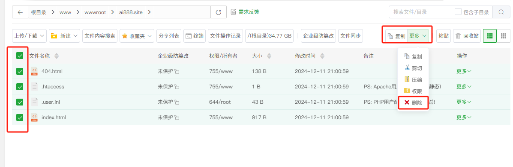View the 文件操作记录 log
The width and height of the screenshot is (513, 167).
(x=225, y=36)
